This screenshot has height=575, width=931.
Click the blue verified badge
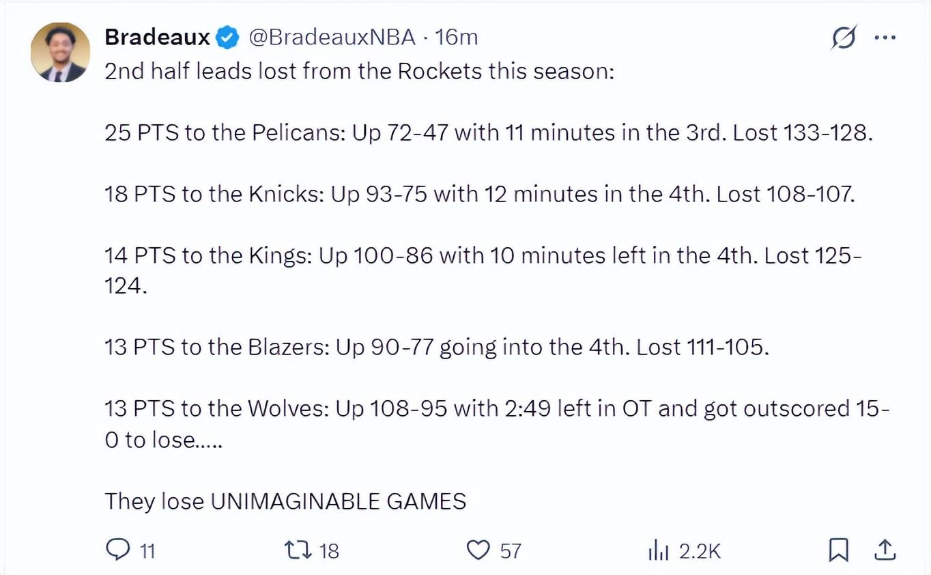click(x=227, y=38)
